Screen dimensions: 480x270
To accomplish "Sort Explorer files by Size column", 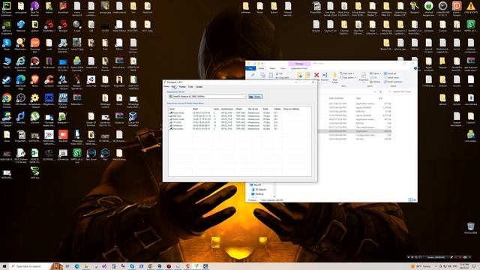I will tap(380, 98).
